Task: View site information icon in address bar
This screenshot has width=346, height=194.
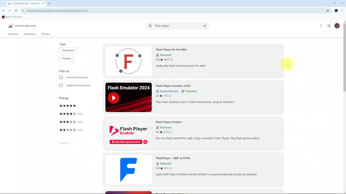Action: (23, 11)
